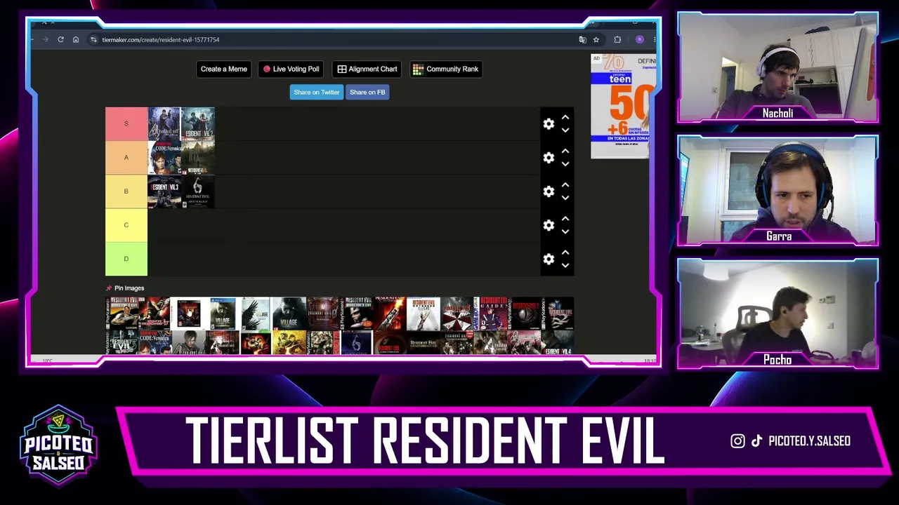Move tier A row up
899x505 pixels.
coord(565,151)
